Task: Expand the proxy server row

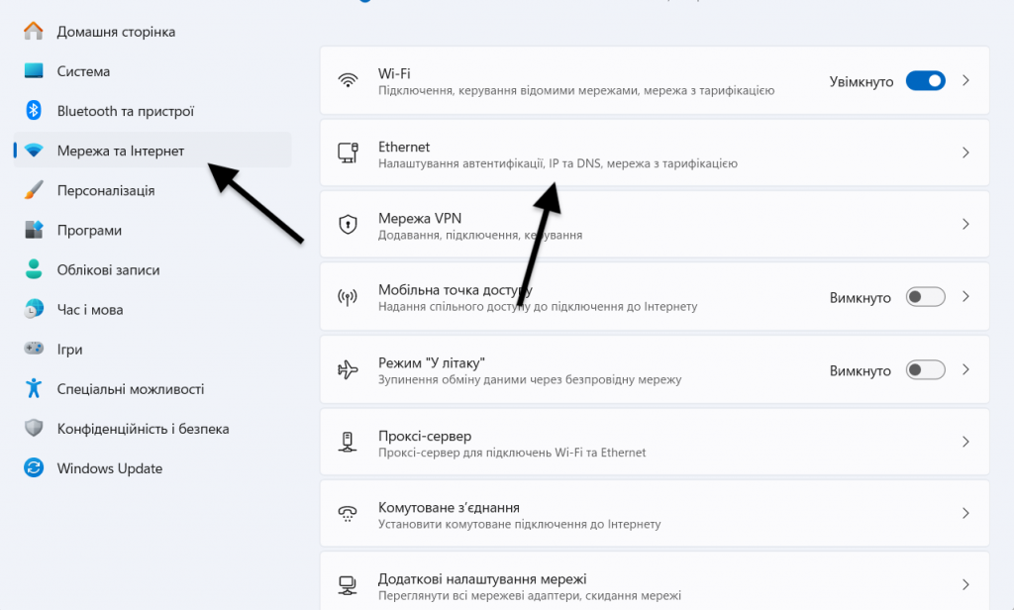Action: (x=964, y=442)
